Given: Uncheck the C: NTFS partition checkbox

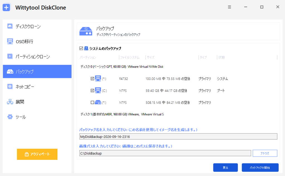Looking at the screenshot, I should pyautogui.click(x=92, y=90).
